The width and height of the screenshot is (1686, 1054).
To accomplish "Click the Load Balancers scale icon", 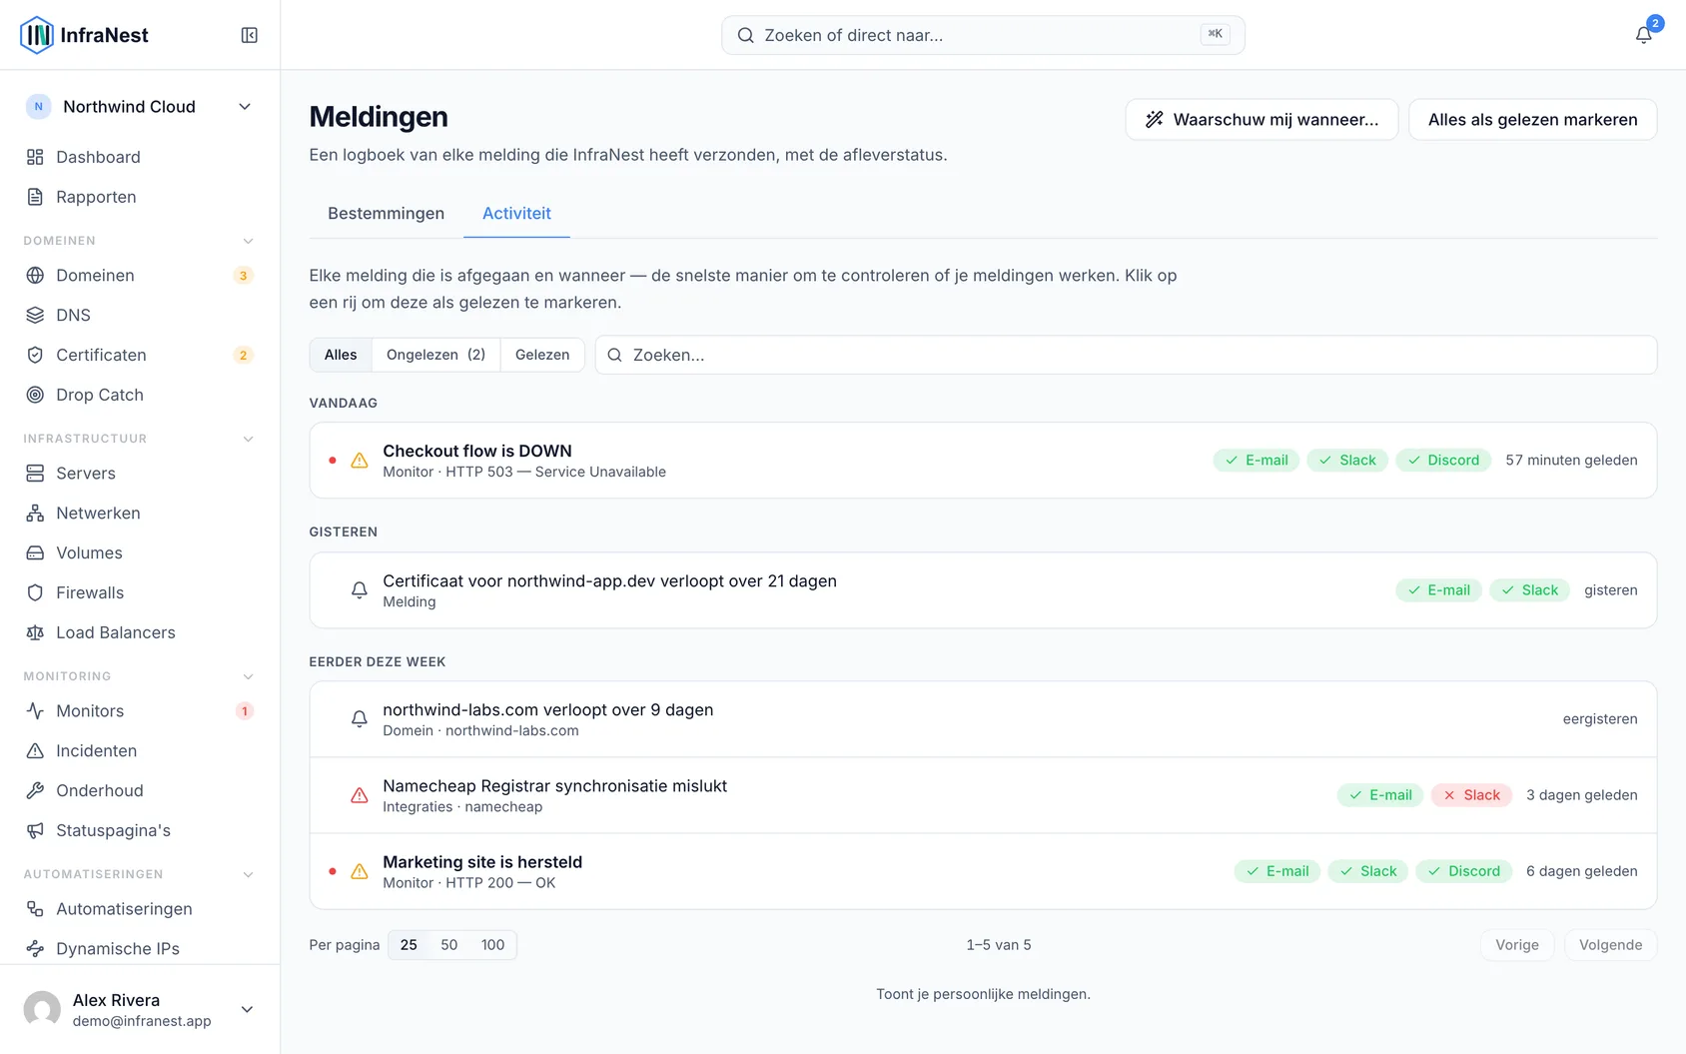I will [x=35, y=632].
